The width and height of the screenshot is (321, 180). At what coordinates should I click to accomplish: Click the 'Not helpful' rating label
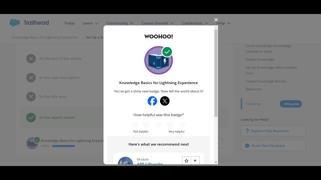tap(141, 131)
